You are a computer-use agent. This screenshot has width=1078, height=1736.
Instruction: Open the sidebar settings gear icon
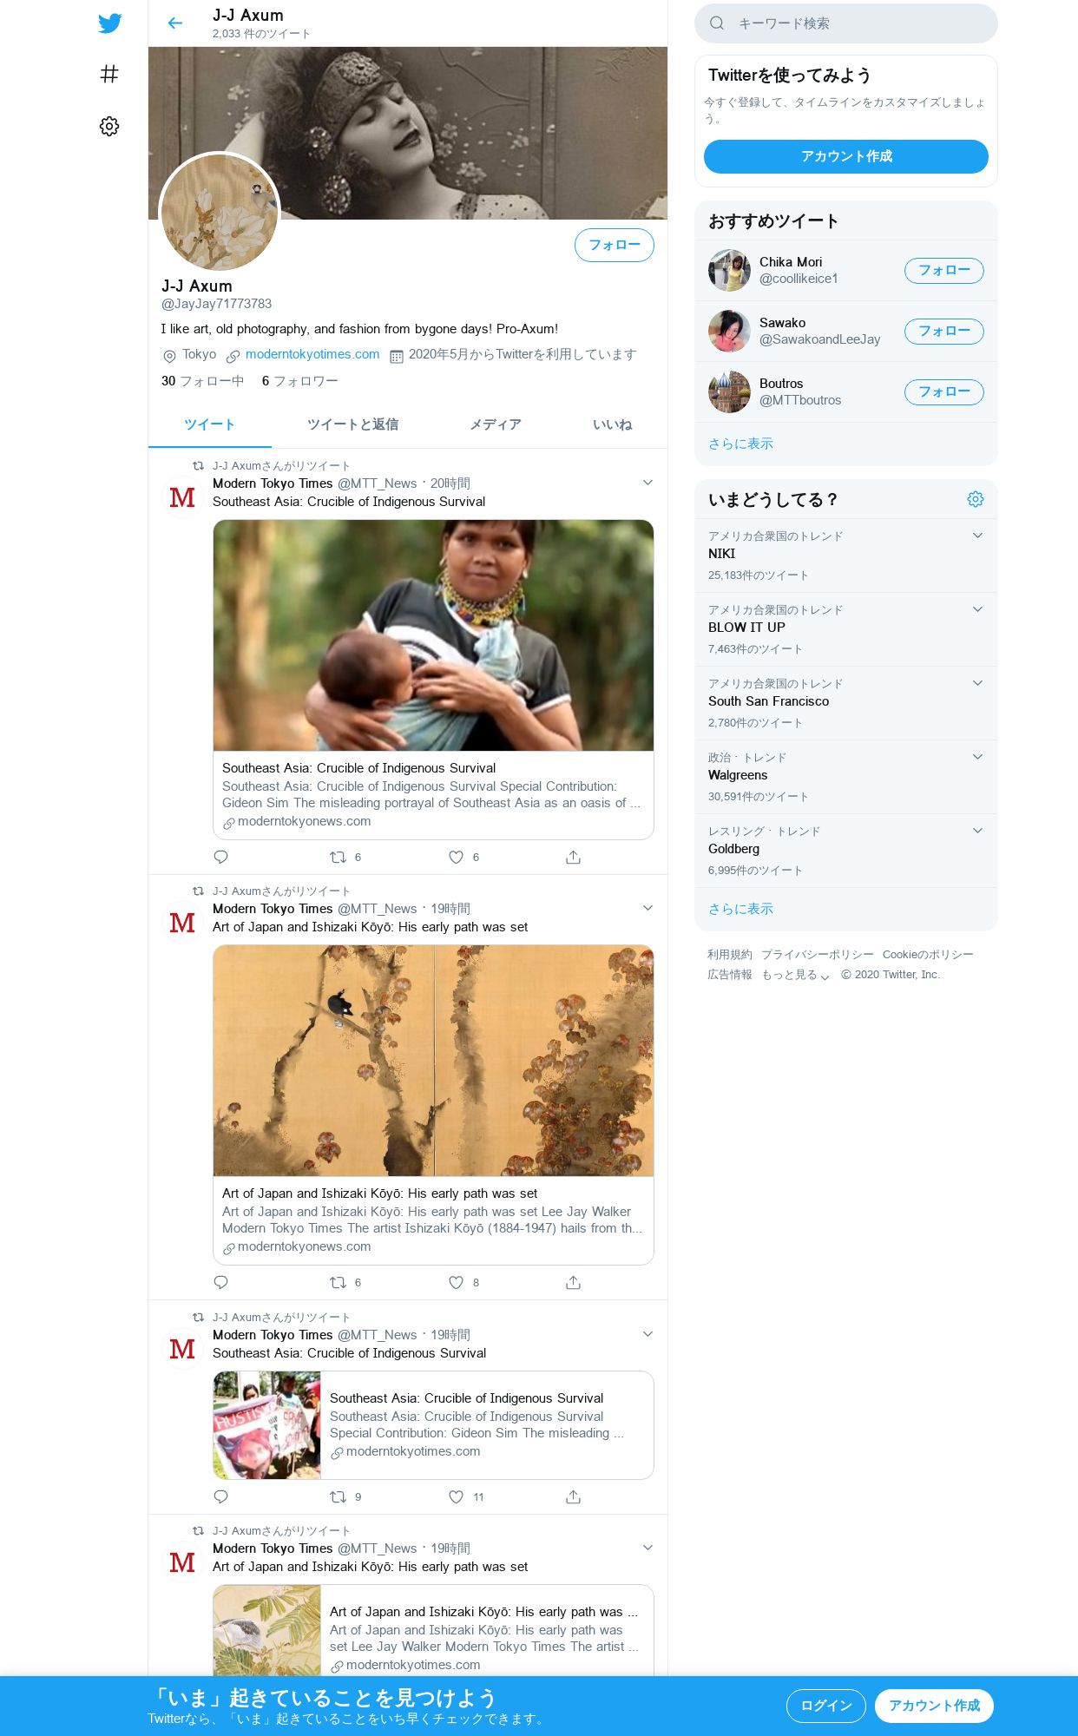[109, 127]
